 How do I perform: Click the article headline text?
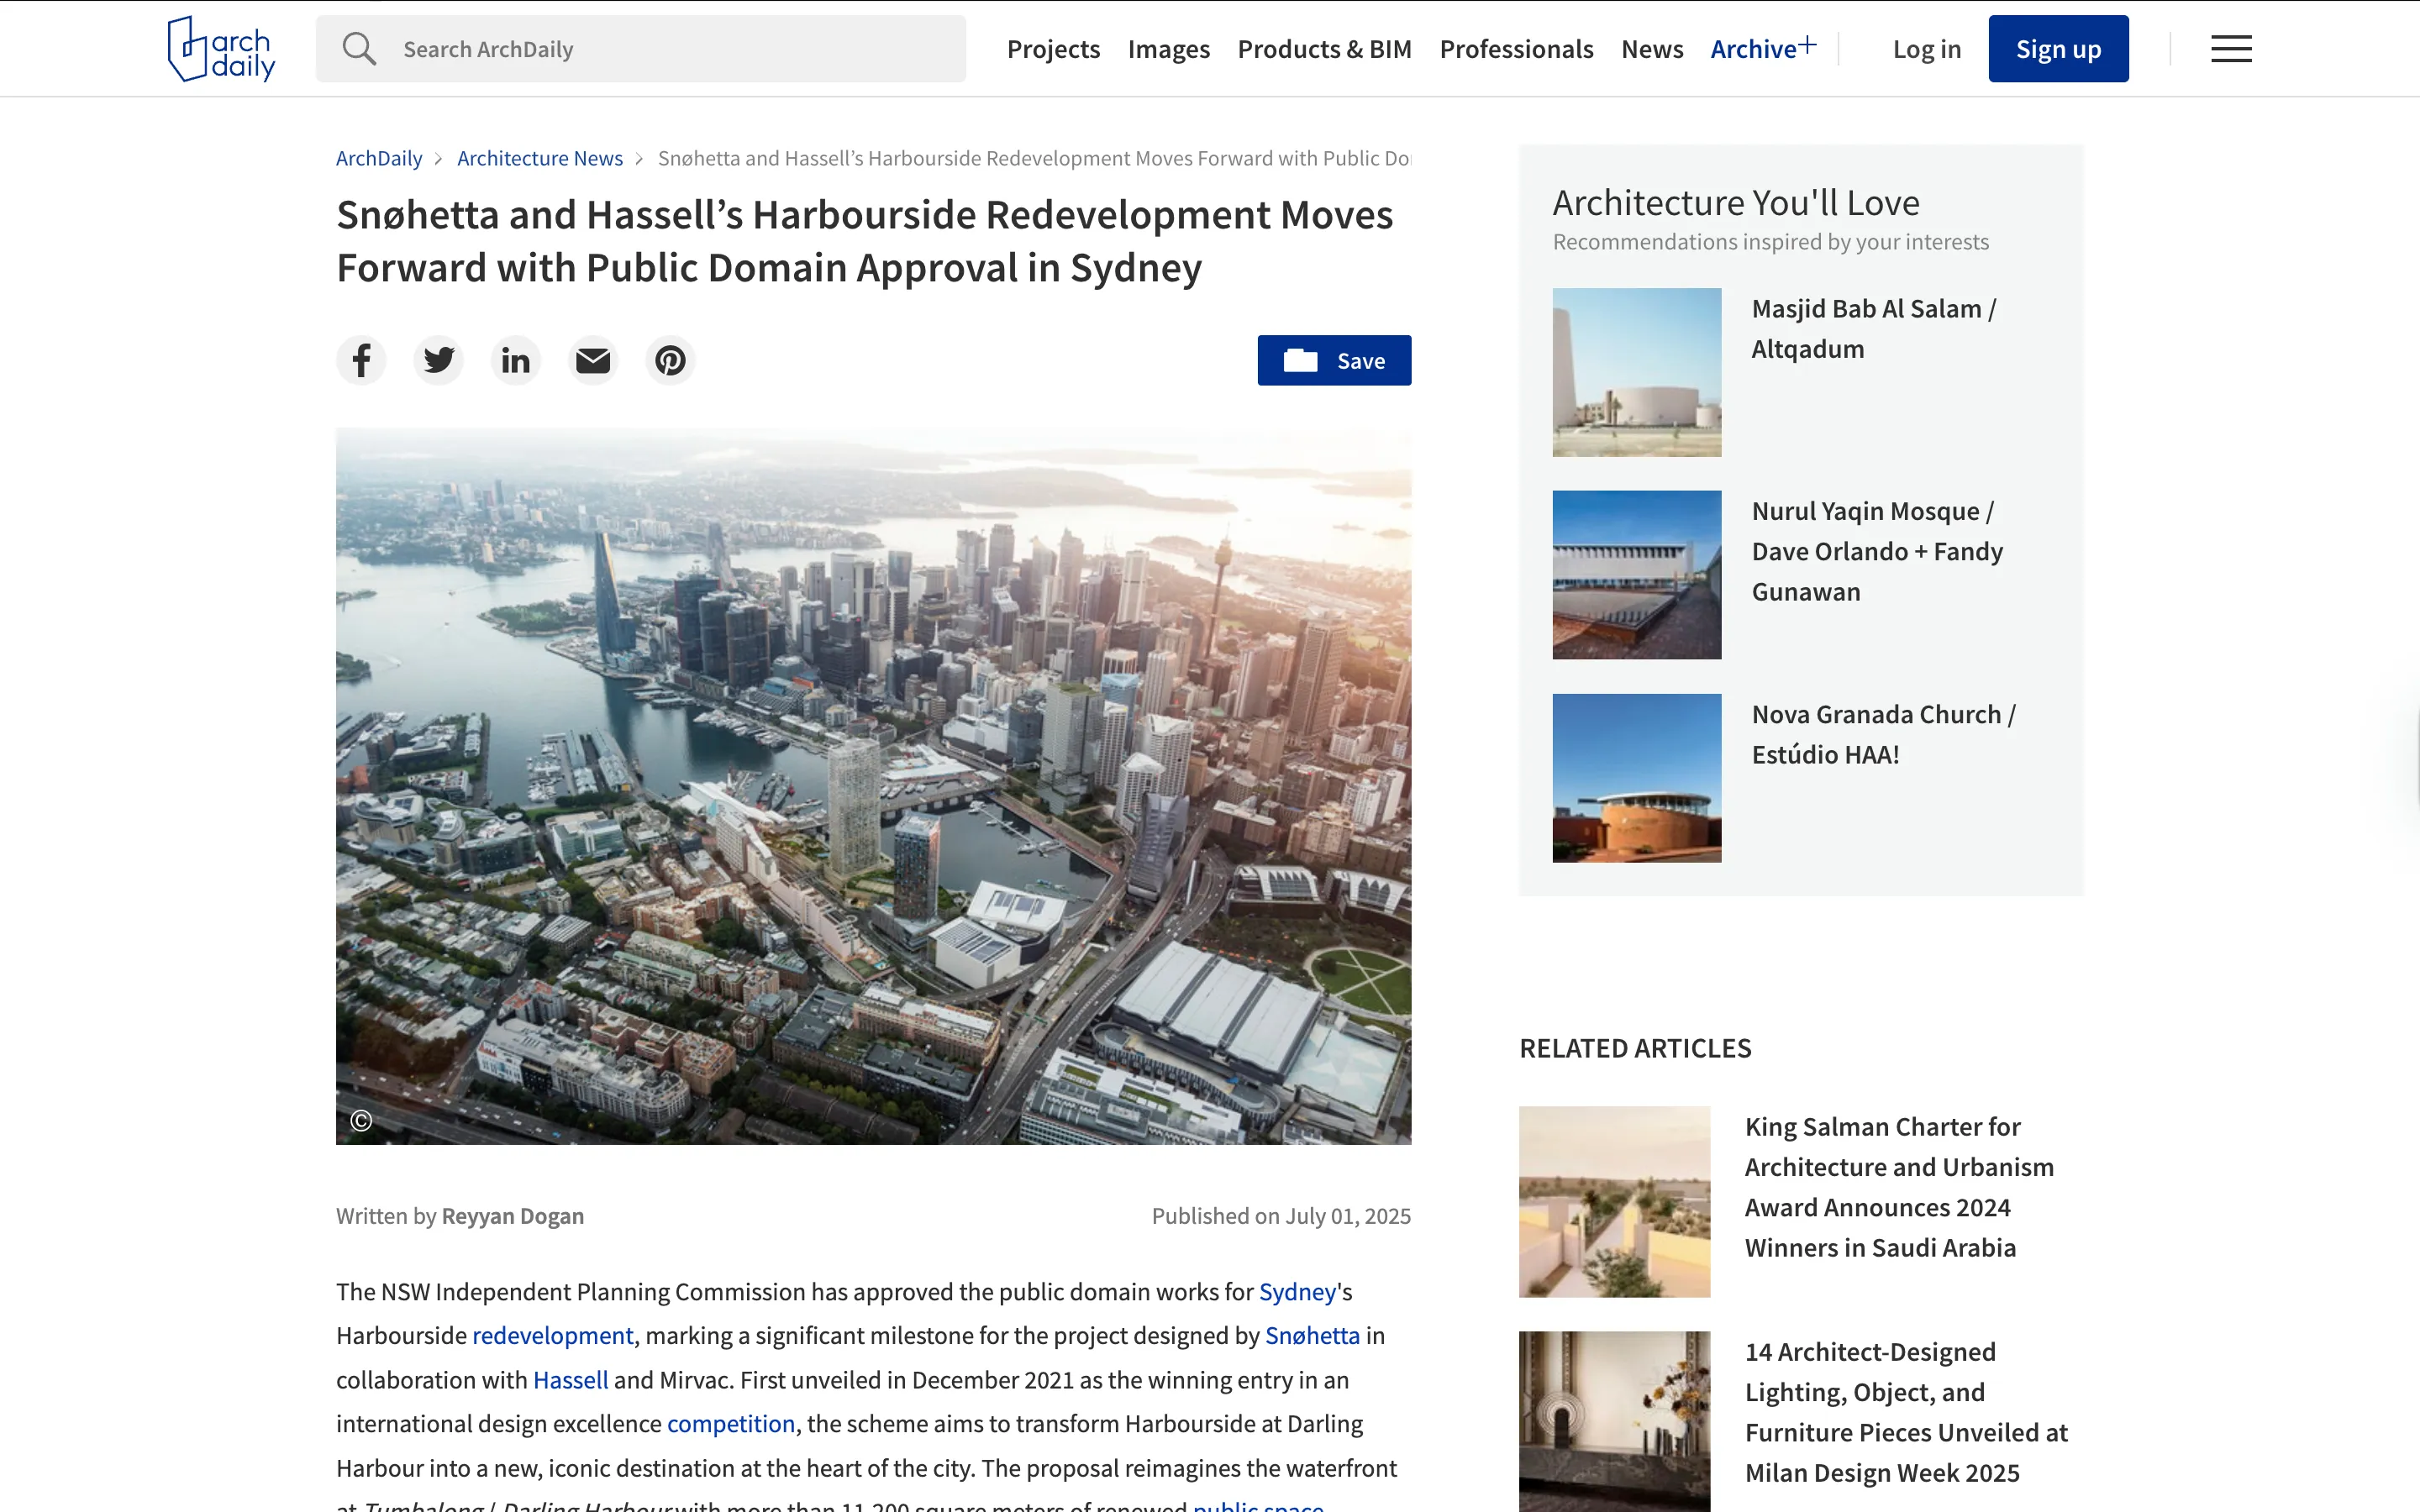click(864, 241)
